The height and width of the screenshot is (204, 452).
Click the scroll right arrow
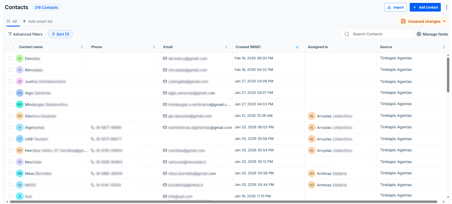pos(444,202)
